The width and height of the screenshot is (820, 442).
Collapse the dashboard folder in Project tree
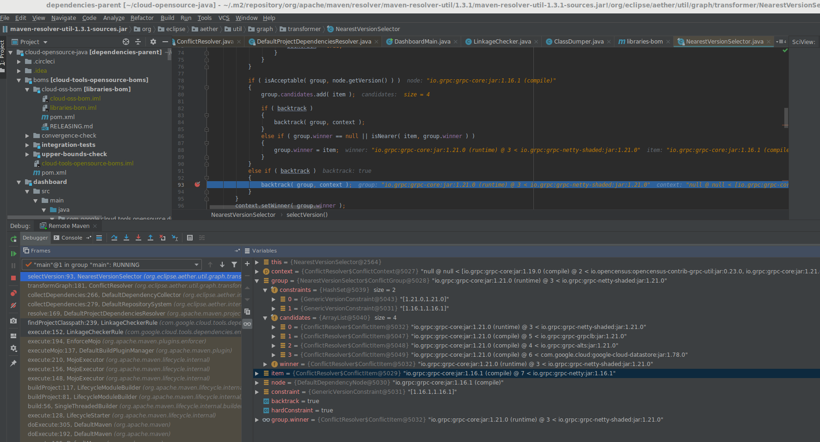coord(19,182)
